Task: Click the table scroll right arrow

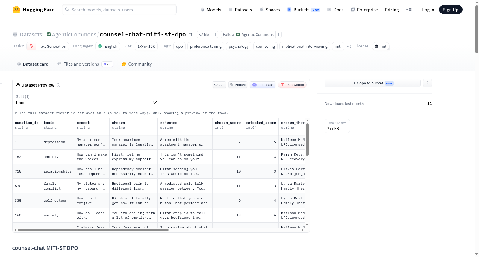Action: coord(302,230)
